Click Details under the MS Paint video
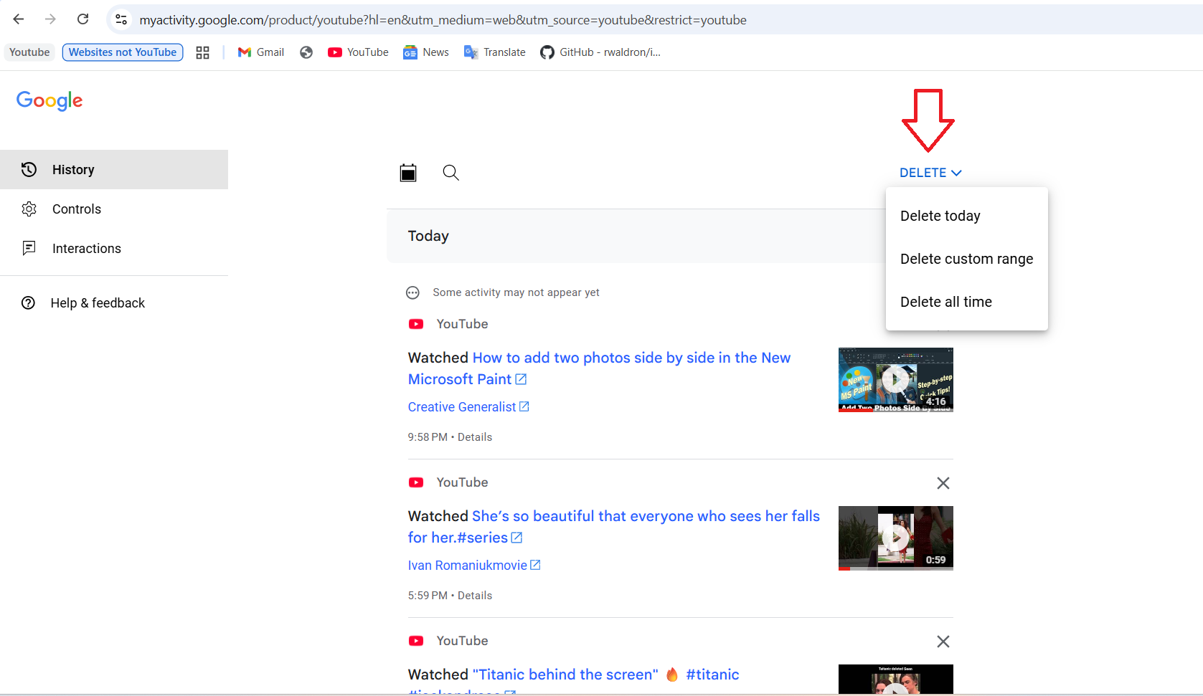Image resolution: width=1203 pixels, height=696 pixels. pyautogui.click(x=474, y=437)
